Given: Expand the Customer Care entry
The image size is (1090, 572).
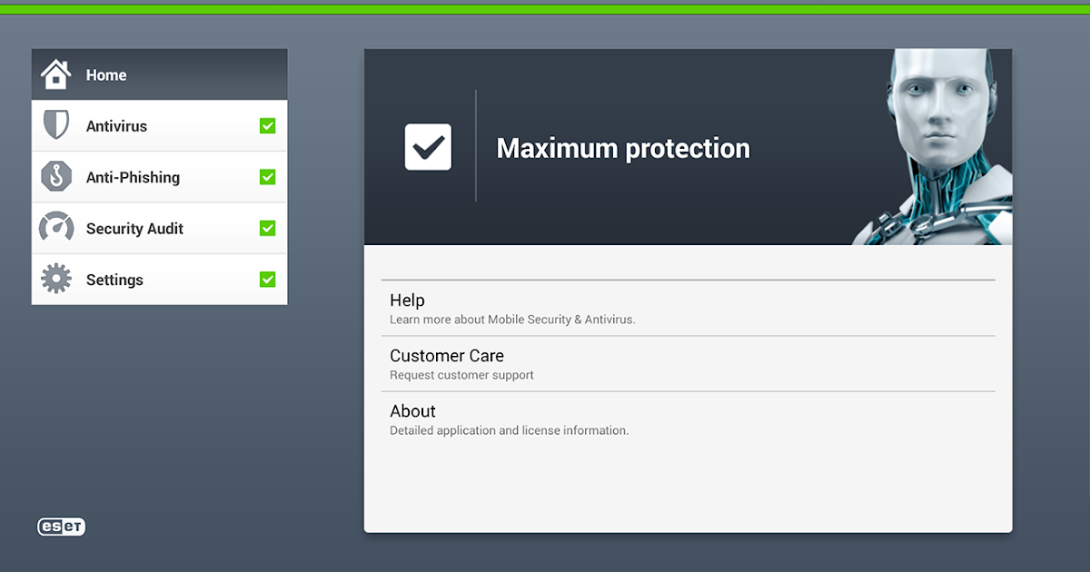Looking at the screenshot, I should coord(688,363).
